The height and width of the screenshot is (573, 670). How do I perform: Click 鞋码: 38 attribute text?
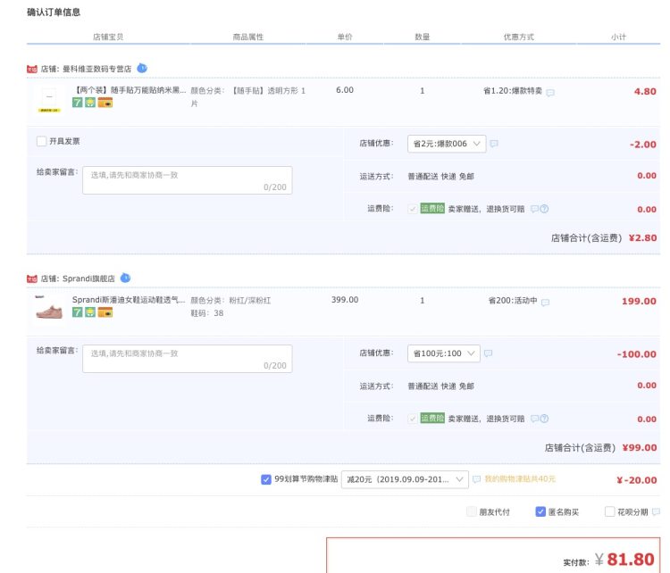pyautogui.click(x=207, y=313)
